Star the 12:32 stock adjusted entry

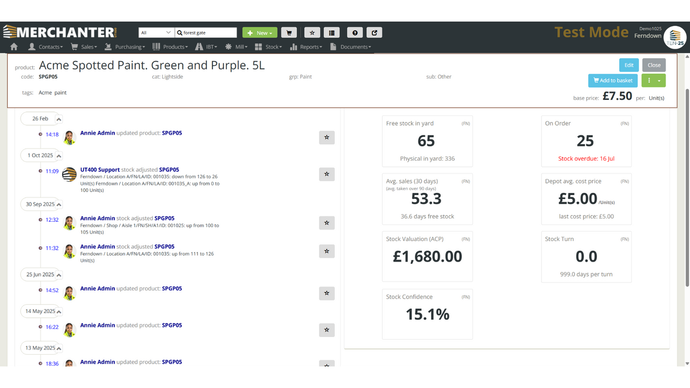point(327,223)
